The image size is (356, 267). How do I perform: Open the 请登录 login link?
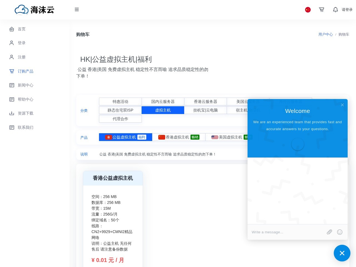(x=347, y=9)
